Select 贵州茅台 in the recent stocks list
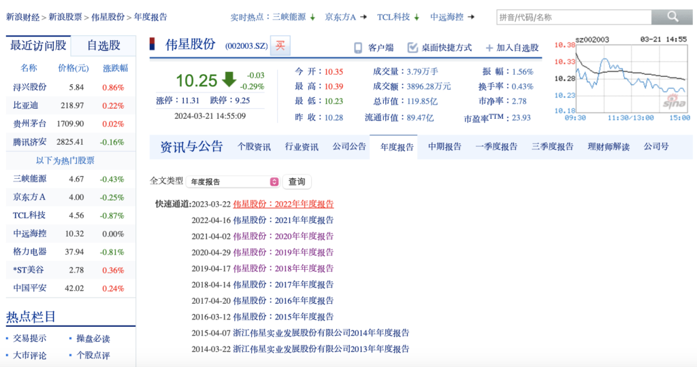Viewport: 697px width, 367px height. 29,124
